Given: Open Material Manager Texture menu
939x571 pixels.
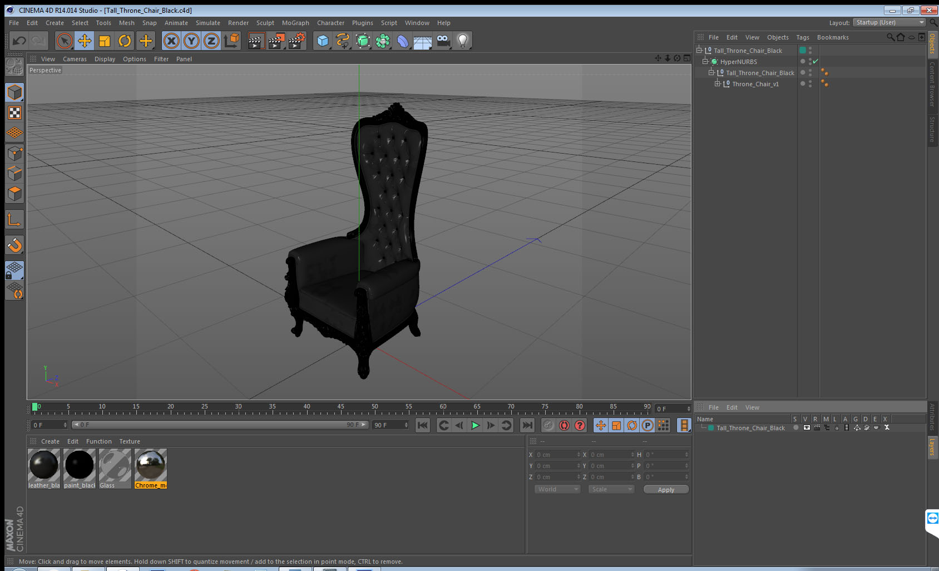Looking at the screenshot, I should coord(130,441).
